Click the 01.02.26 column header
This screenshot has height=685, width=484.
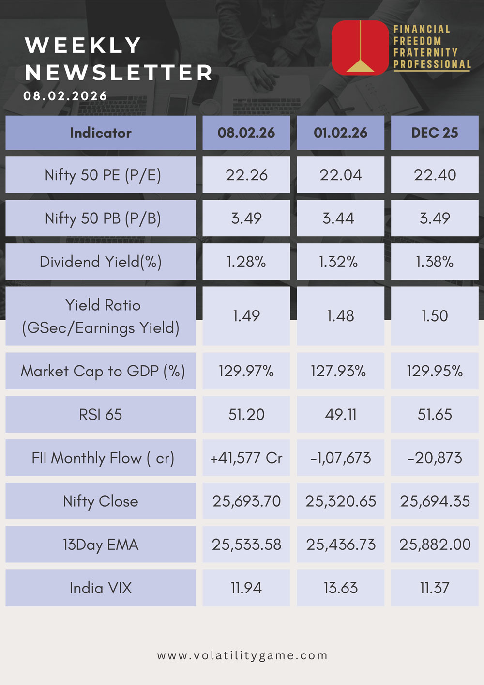pos(341,133)
